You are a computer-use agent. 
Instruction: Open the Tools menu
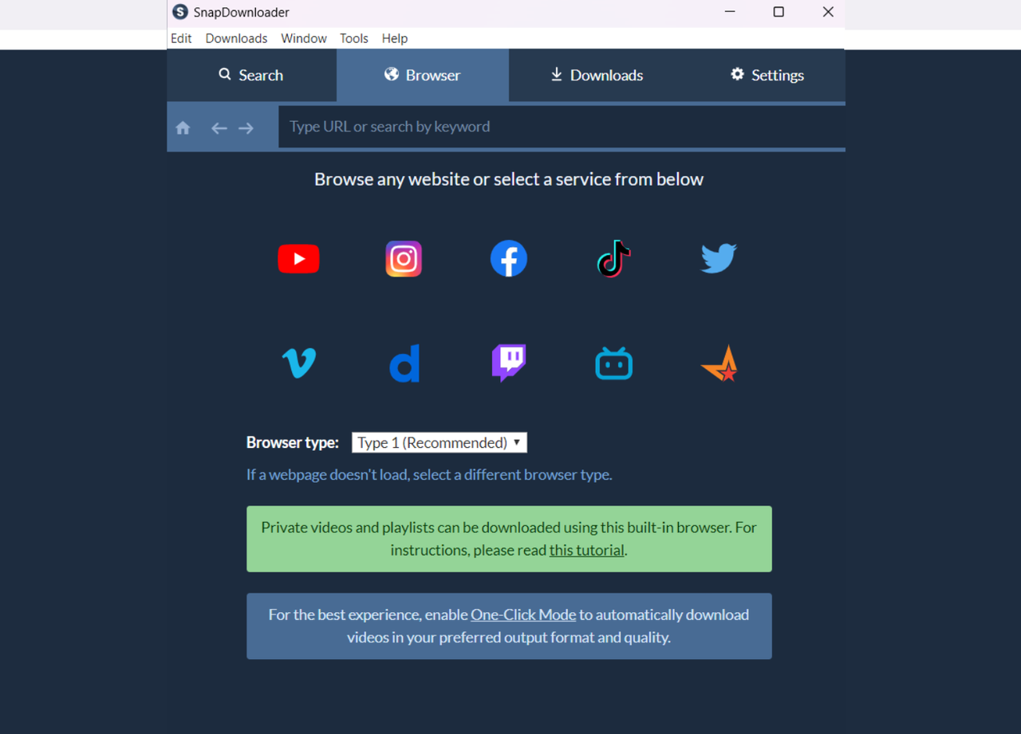tap(353, 38)
